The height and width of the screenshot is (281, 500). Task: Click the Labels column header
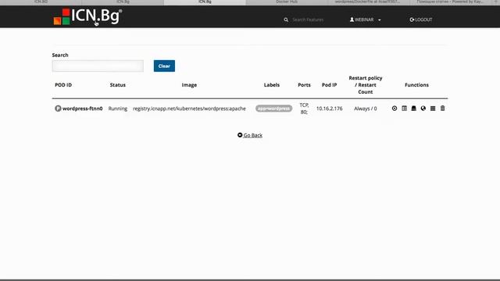click(272, 85)
